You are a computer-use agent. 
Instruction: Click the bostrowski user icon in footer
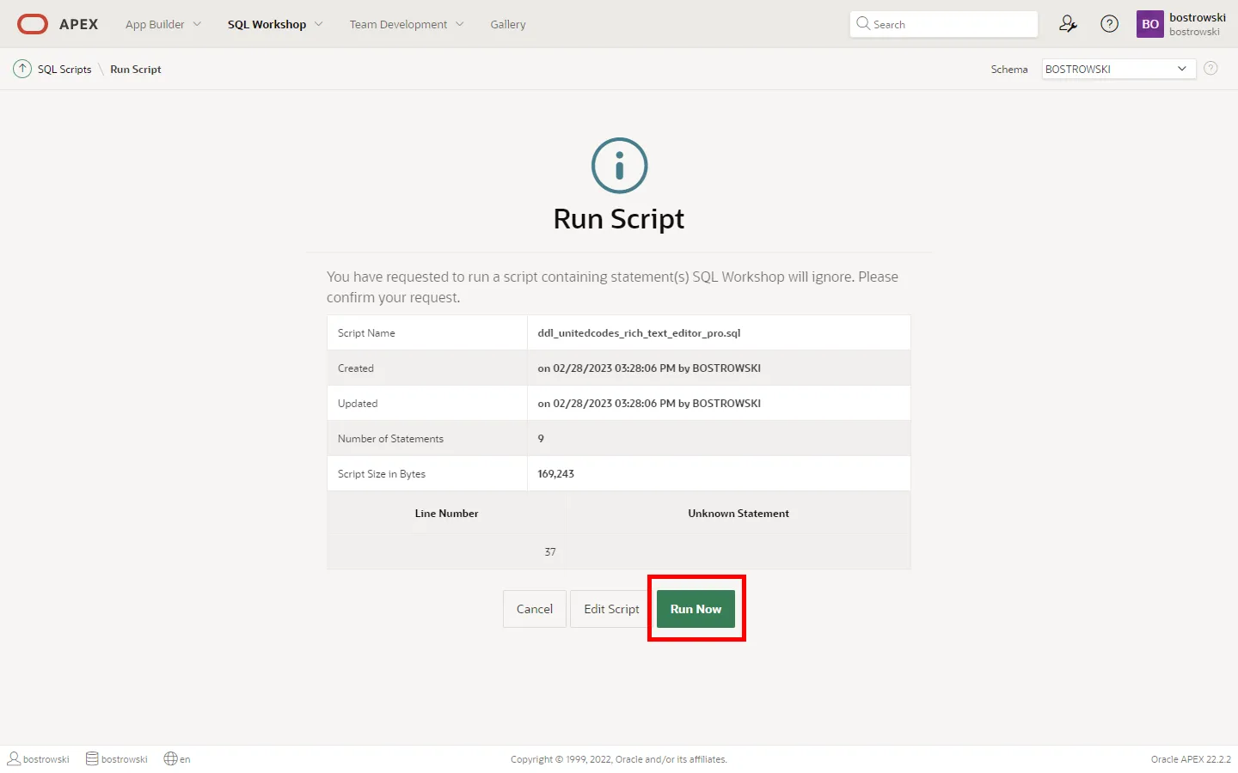click(14, 758)
